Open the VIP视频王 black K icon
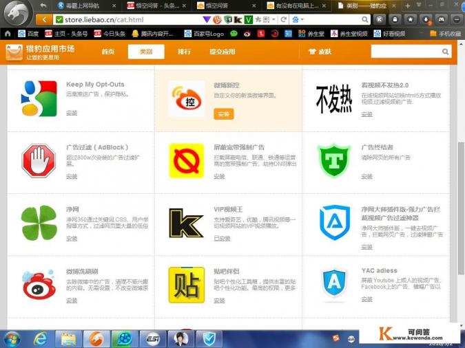The height and width of the screenshot is (348, 465). coord(186,223)
